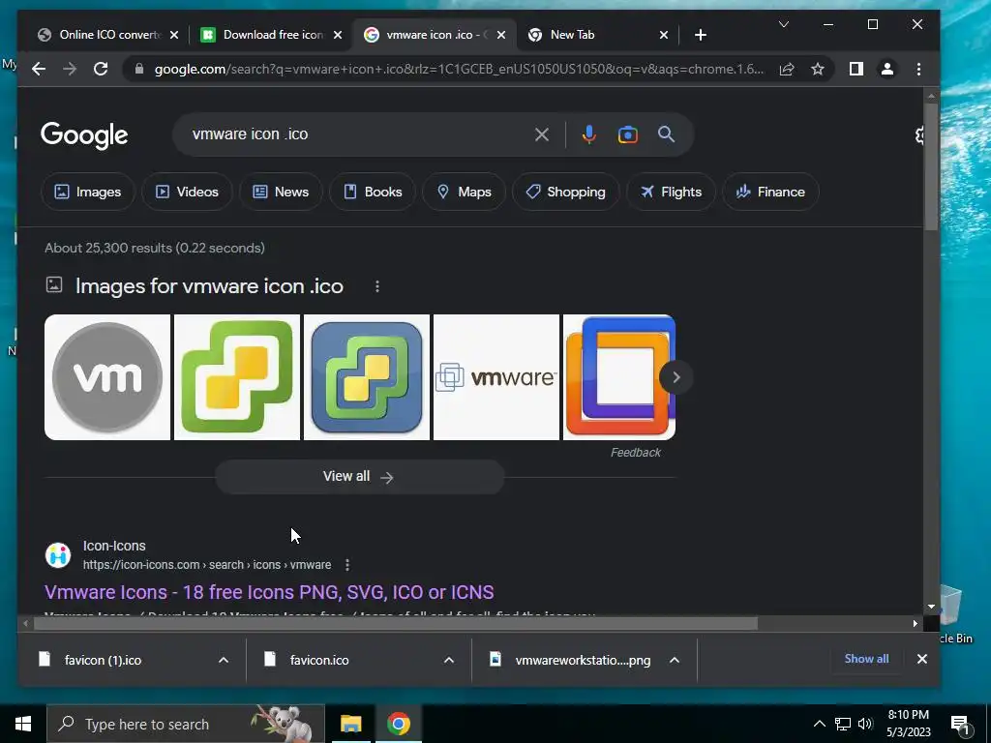Image resolution: width=991 pixels, height=743 pixels.
Task: Open favicon.ico downloaded file
Action: pos(319,660)
